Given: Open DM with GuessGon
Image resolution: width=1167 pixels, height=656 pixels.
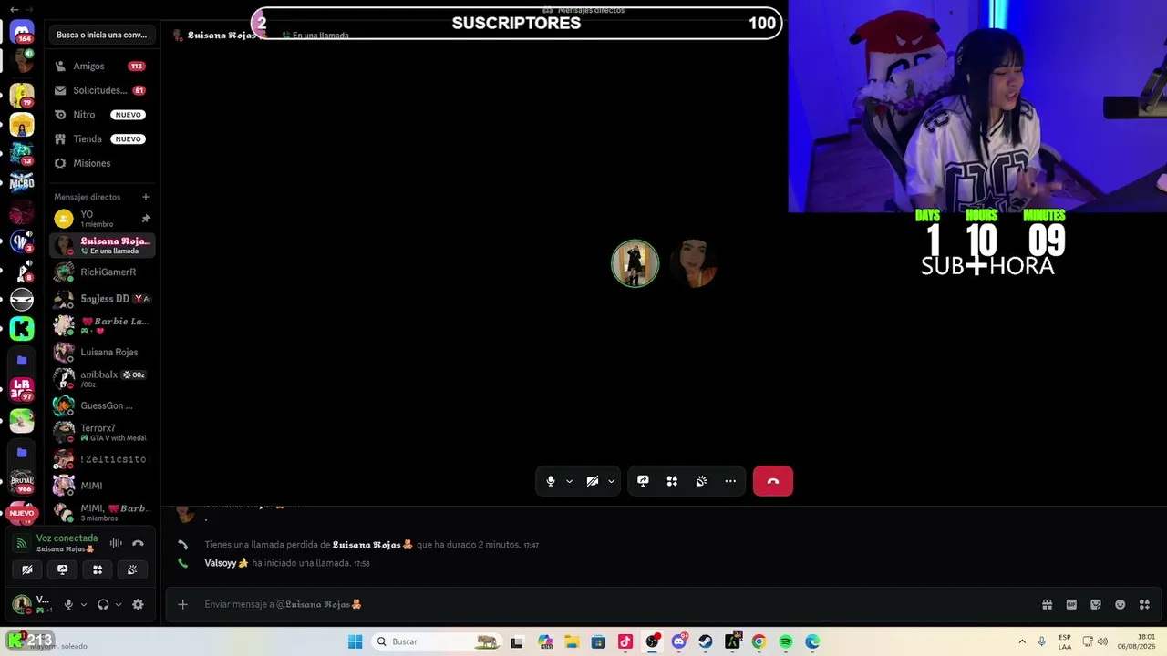Looking at the screenshot, I should point(101,405).
